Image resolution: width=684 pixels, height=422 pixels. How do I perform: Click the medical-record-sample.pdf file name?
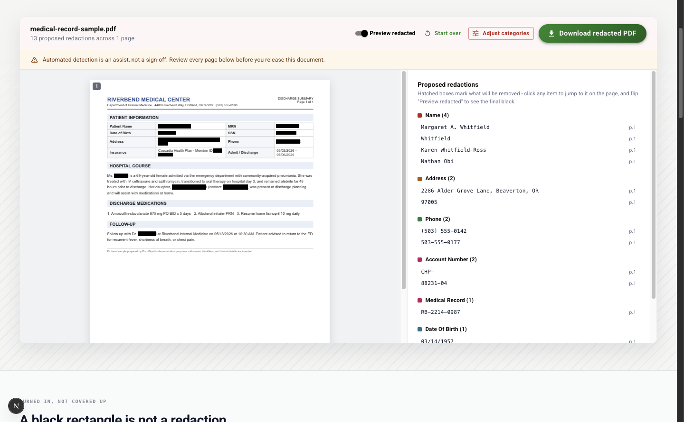click(x=73, y=29)
